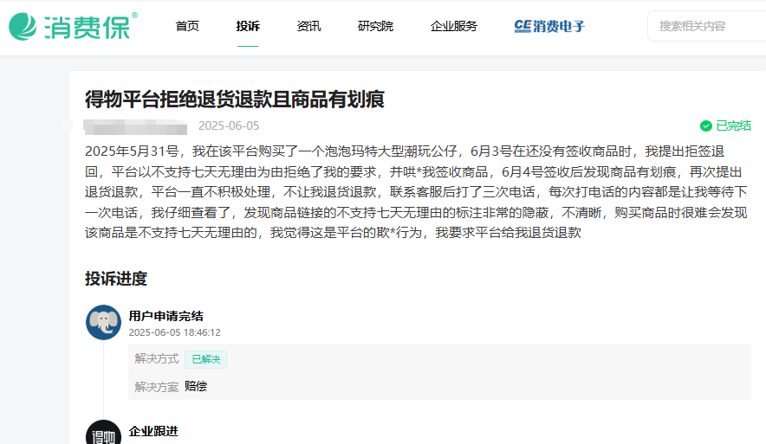The height and width of the screenshot is (444, 766).
Task: Click the 解决方式 label
Action: 157,359
